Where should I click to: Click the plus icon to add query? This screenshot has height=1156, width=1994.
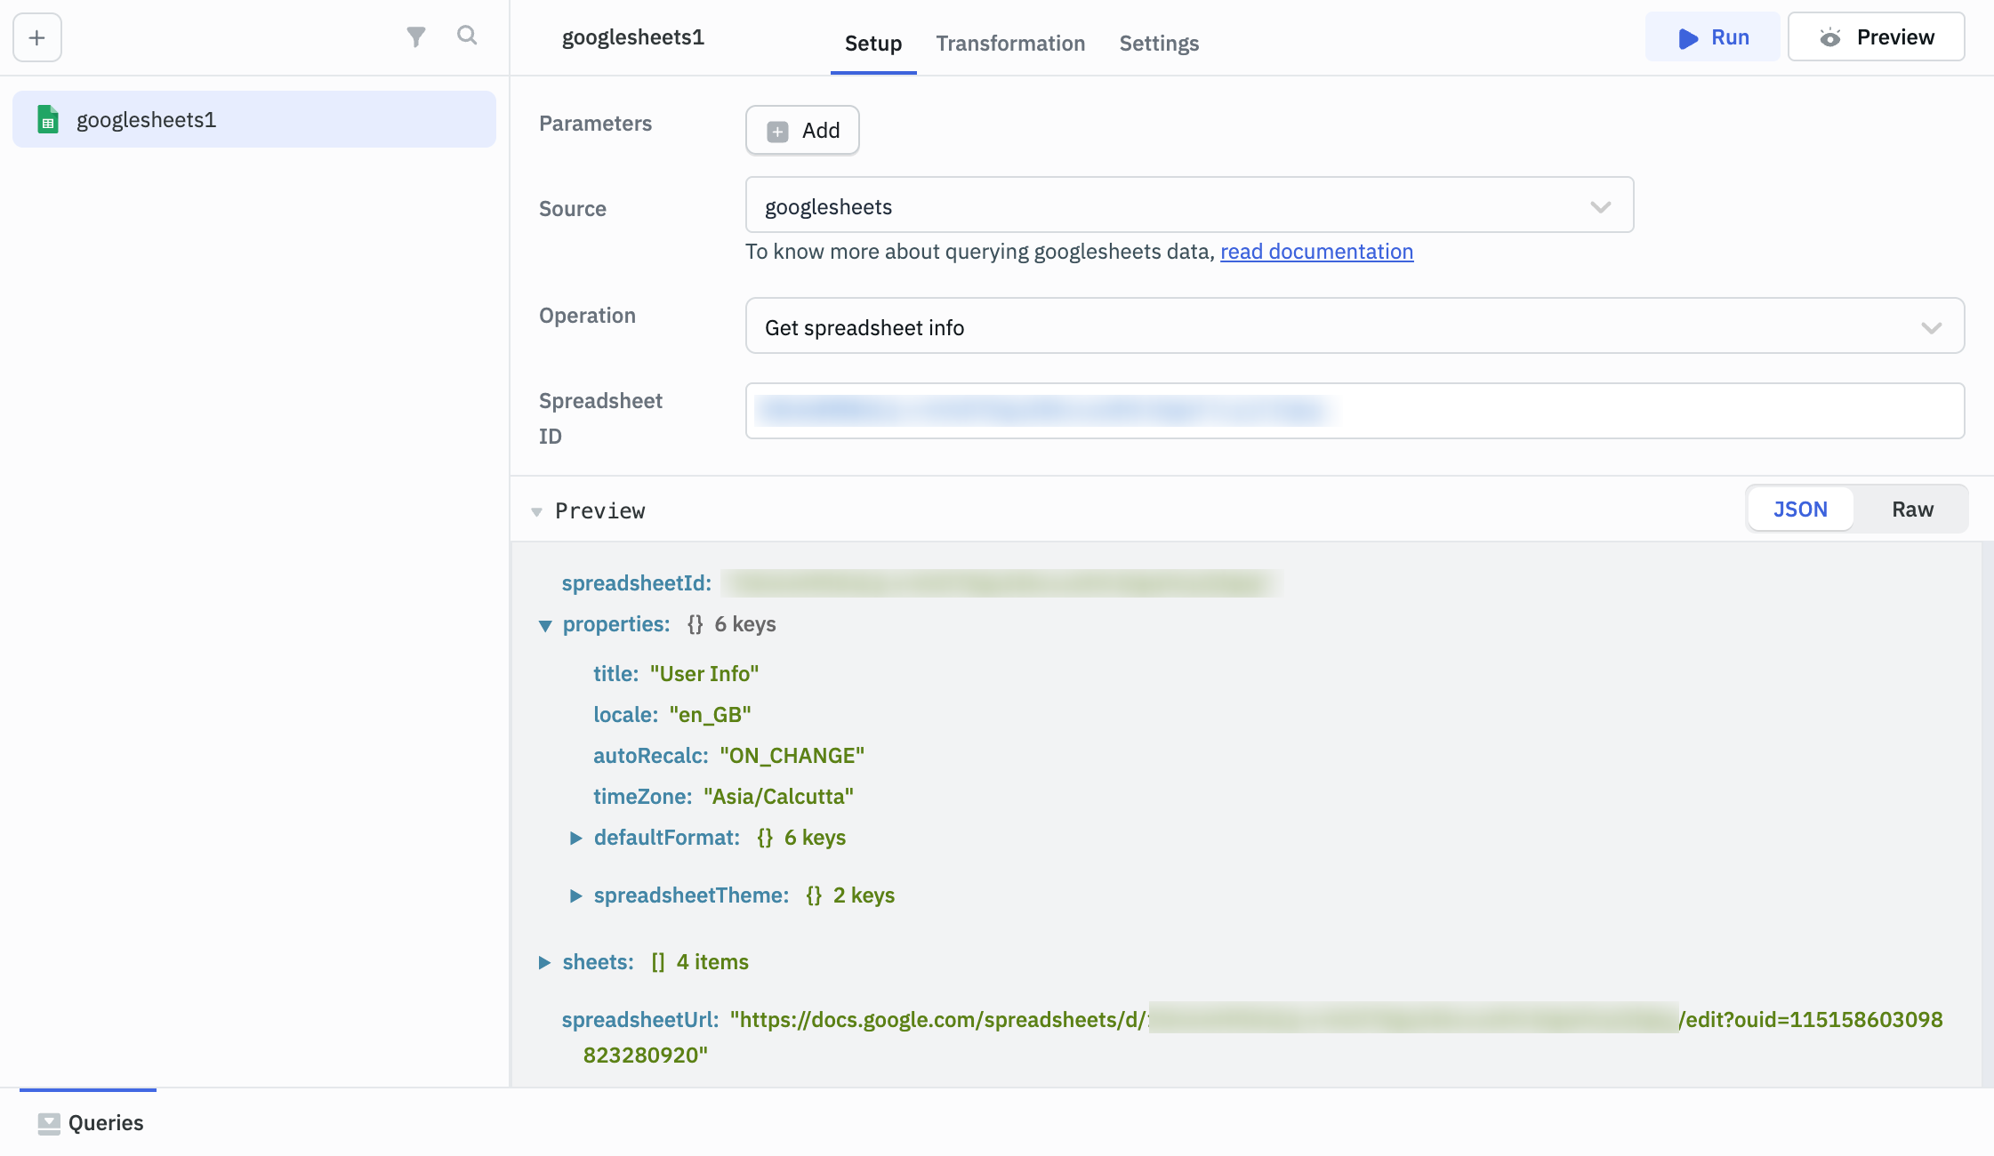36,37
